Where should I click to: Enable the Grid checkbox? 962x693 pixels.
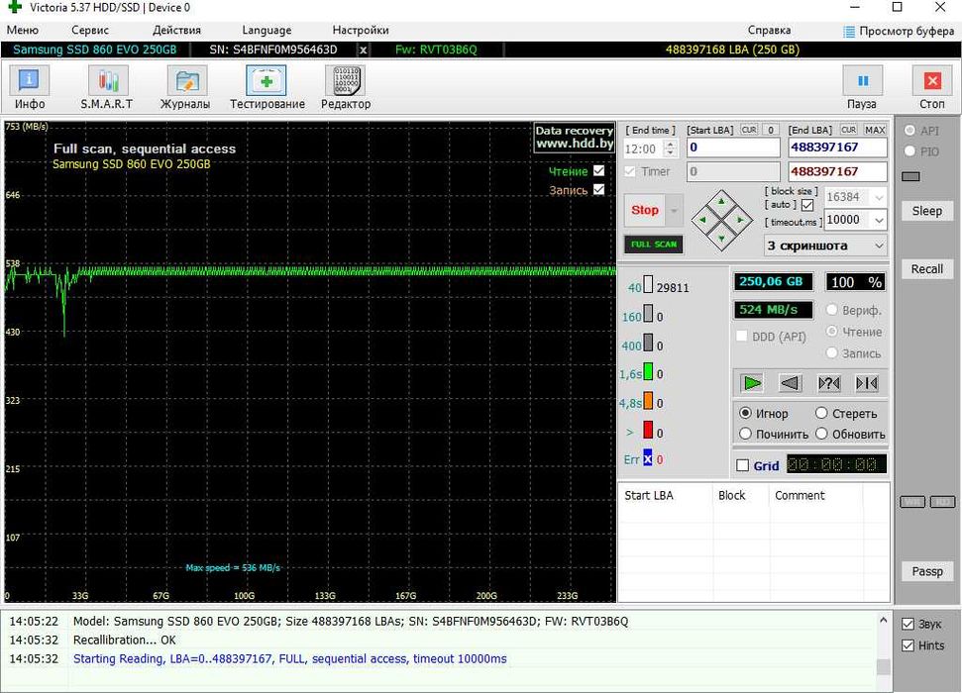tap(743, 465)
